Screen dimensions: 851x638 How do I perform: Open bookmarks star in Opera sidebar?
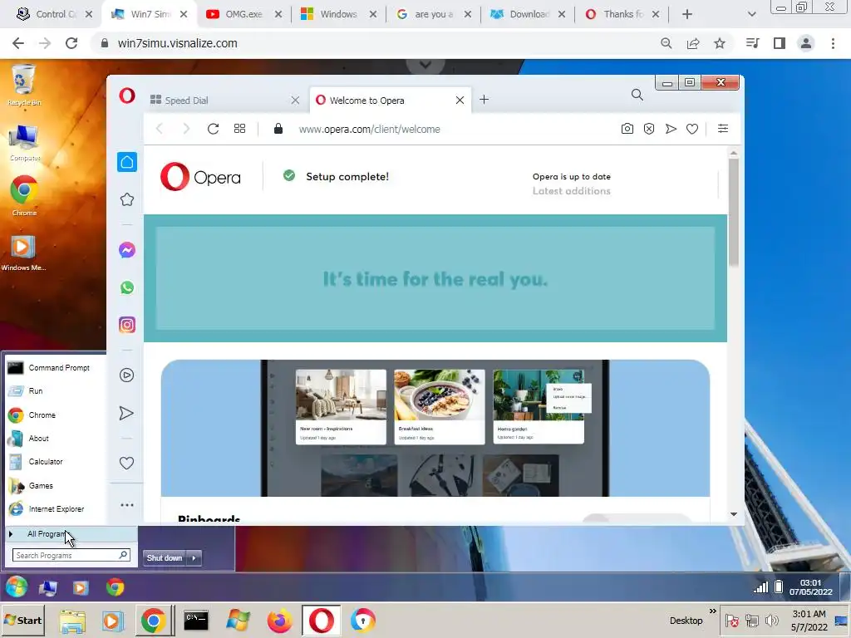127,199
